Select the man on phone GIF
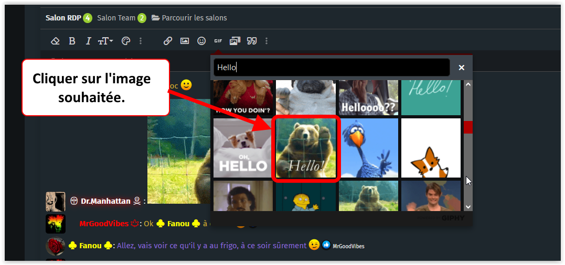Viewport: 565px width, 265px height. (243, 195)
